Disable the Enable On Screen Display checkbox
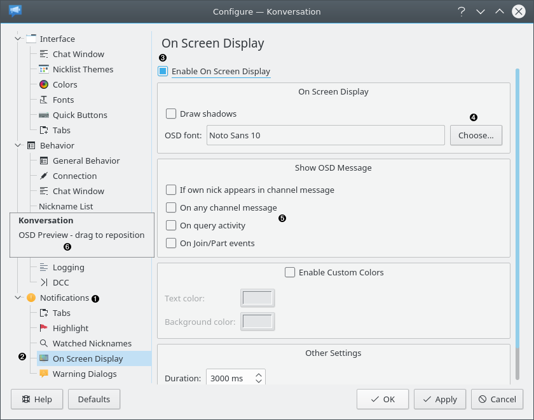The image size is (534, 420). click(163, 71)
